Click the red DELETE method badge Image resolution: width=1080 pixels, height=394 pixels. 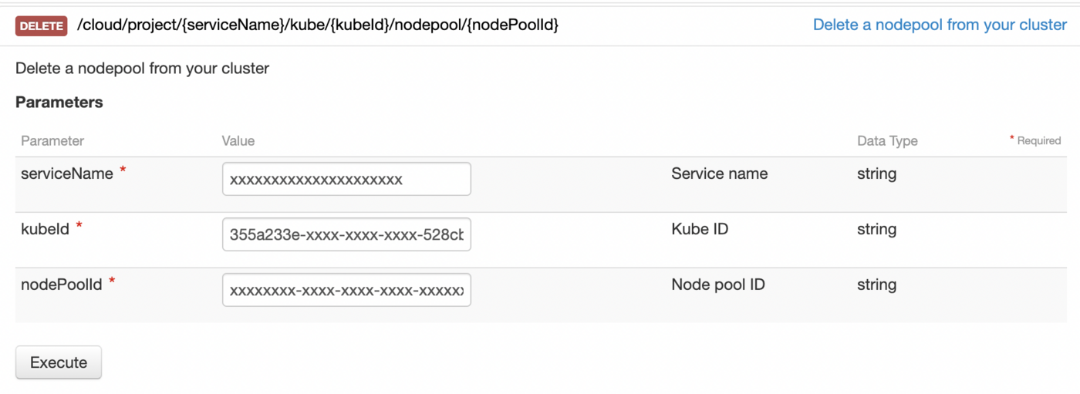42,25
